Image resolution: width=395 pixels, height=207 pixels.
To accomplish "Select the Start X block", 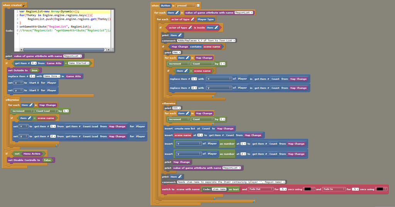I will (34, 83).
